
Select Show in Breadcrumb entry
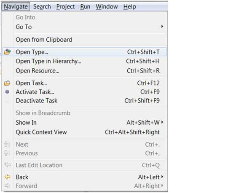coord(84,113)
